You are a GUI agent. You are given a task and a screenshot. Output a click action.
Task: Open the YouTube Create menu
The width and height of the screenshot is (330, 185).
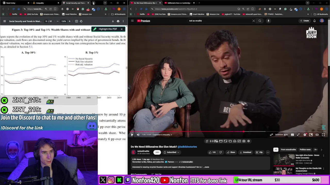[304, 21]
